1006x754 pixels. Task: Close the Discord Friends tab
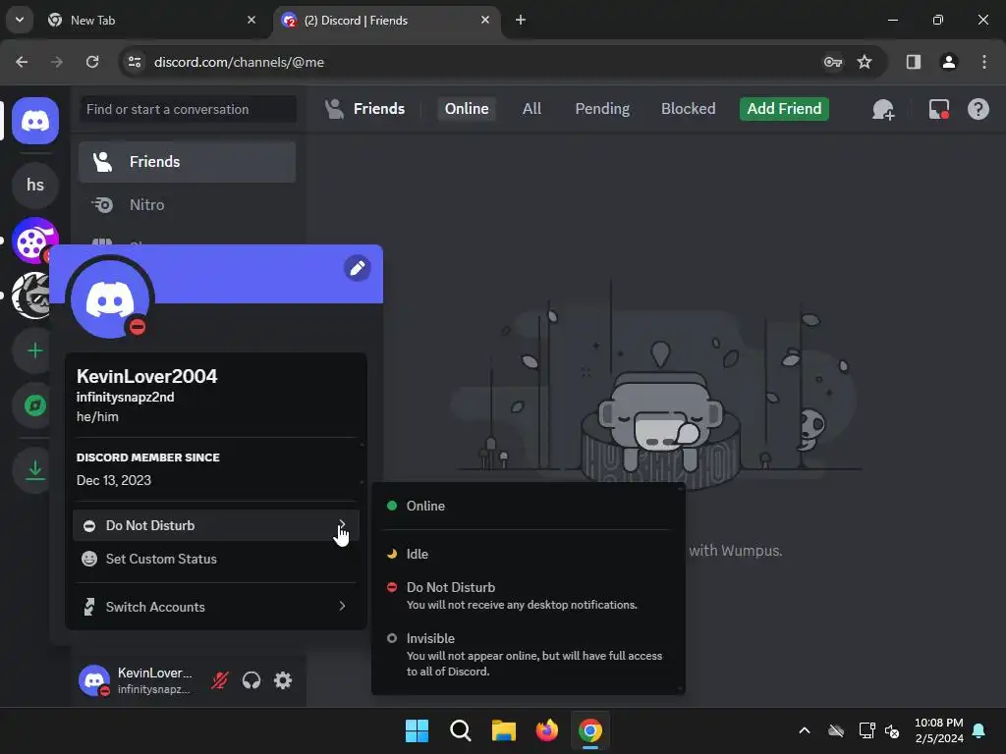[485, 20]
